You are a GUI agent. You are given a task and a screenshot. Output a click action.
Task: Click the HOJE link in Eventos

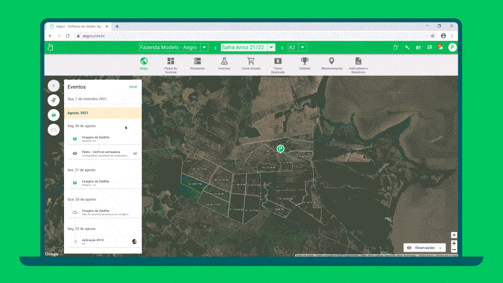click(x=133, y=87)
